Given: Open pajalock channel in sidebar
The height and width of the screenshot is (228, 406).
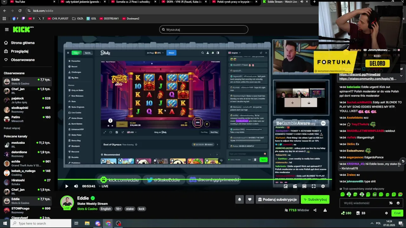Looking at the screenshot, I should (x=27, y=100).
